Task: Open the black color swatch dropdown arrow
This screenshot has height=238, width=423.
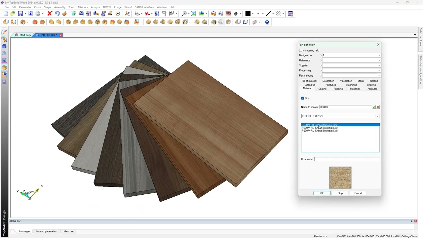Action: pos(253,14)
